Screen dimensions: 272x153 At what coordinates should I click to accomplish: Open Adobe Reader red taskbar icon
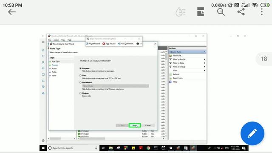point(141,148)
